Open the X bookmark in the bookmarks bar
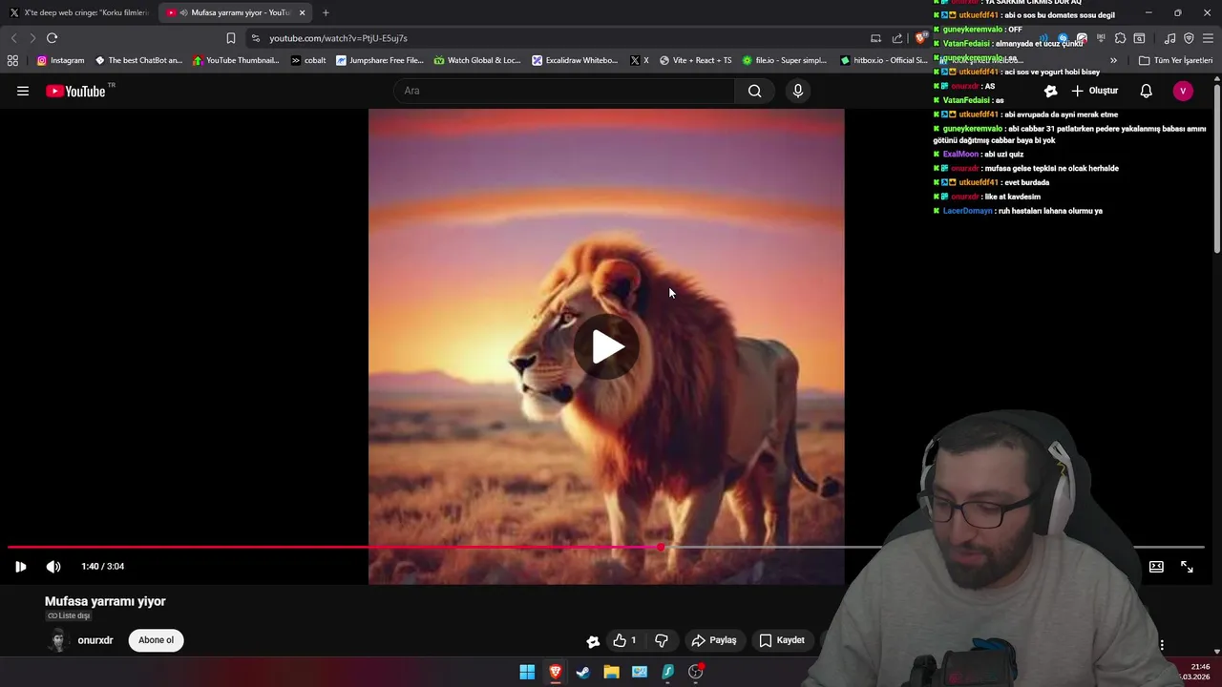Image resolution: width=1222 pixels, height=687 pixels. click(x=640, y=60)
